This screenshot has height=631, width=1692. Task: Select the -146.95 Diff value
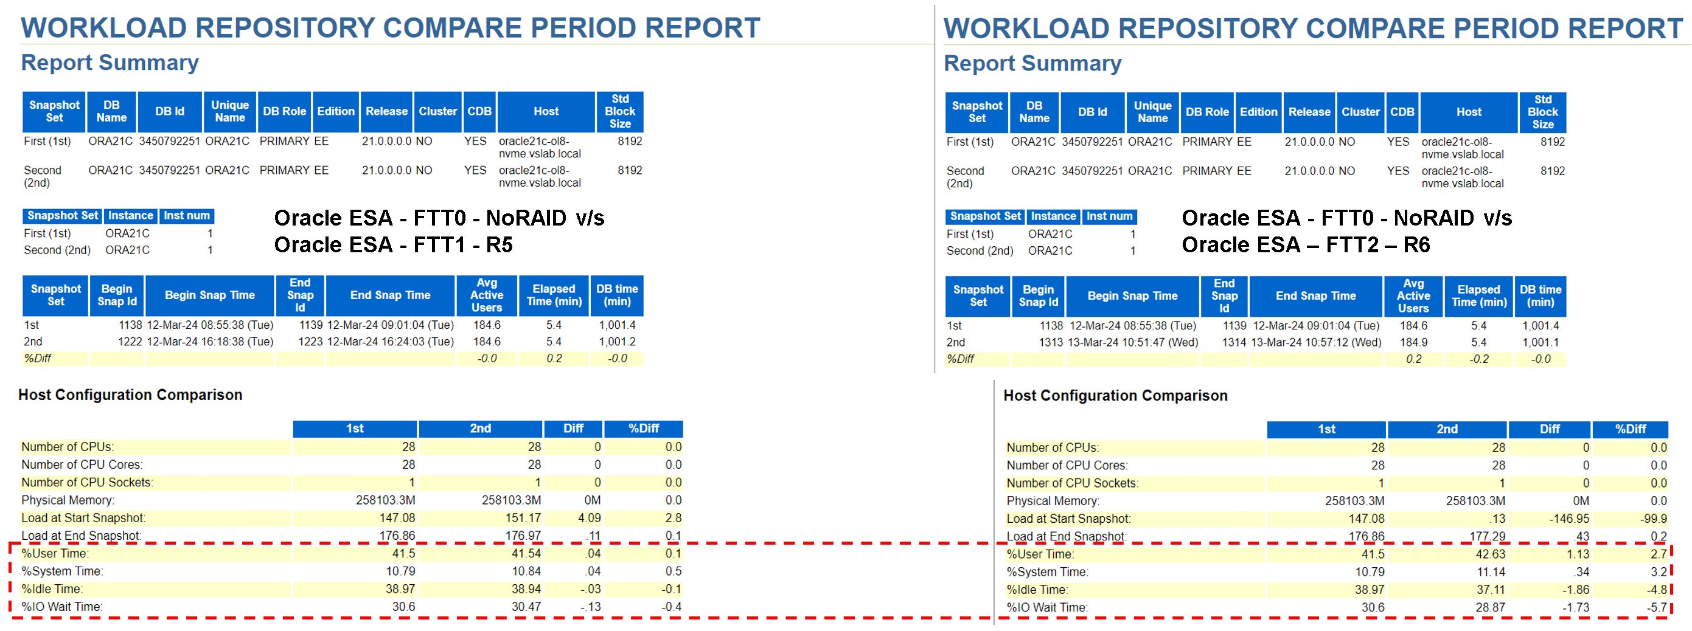[1569, 519]
